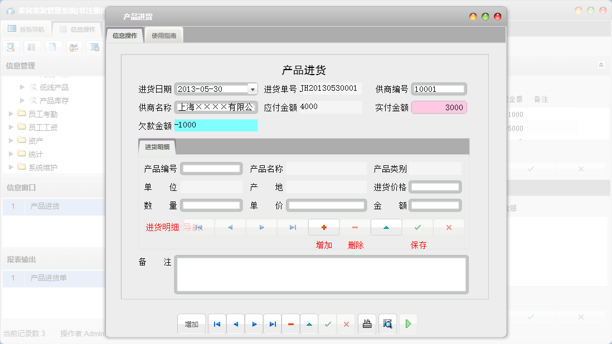Image resolution: width=612 pixels, height=344 pixels.
Task: Click the 删除 minus icon in 进货明细 toolbar
Action: click(x=355, y=227)
